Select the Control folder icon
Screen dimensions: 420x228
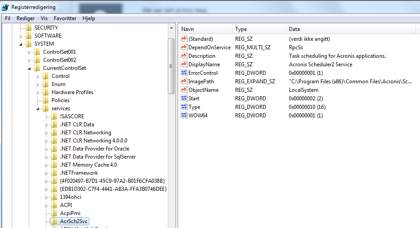click(46, 76)
